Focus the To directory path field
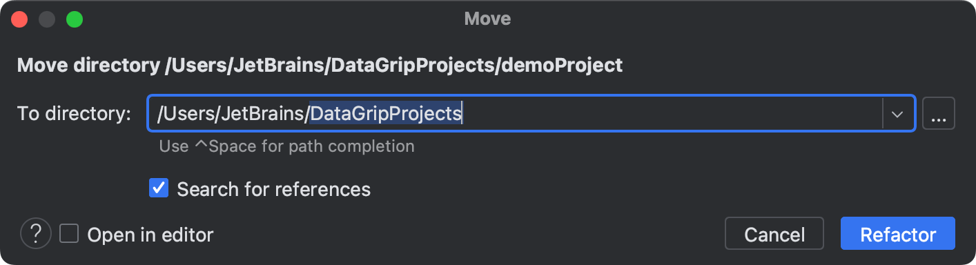This screenshot has height=265, width=976. click(515, 114)
